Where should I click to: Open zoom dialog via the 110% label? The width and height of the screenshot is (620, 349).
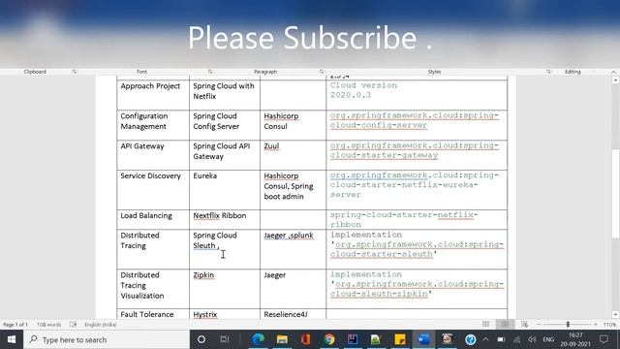coord(609,325)
